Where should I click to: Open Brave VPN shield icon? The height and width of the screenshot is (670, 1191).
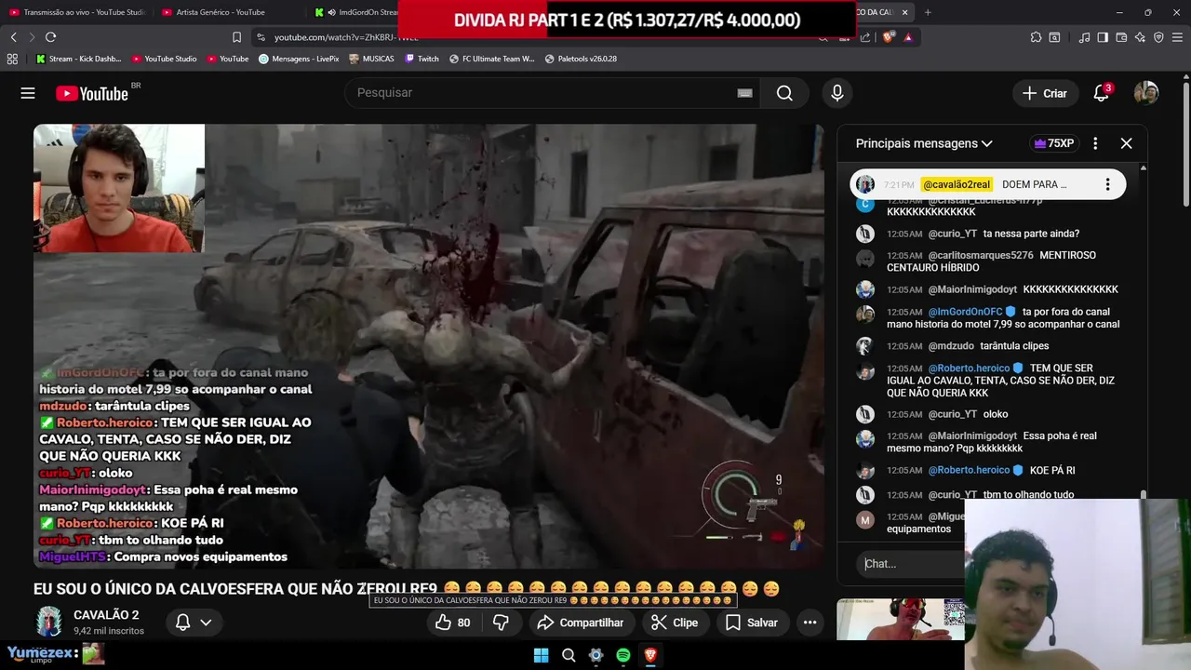click(1158, 37)
